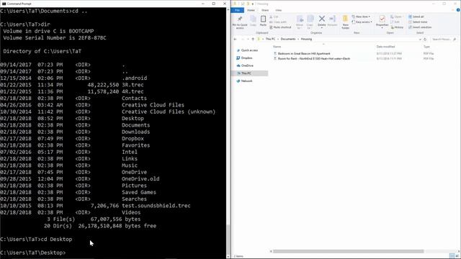Click Select all in the ribbon
This screenshot has height=259, width=461.
416,17
